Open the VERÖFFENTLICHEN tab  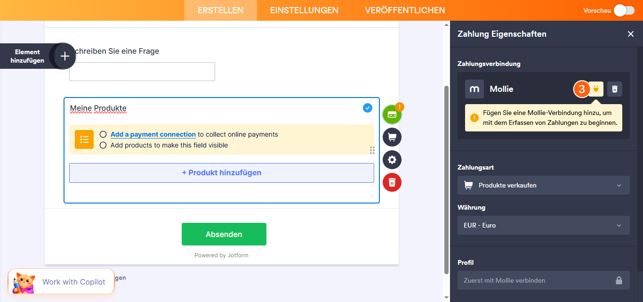405,10
